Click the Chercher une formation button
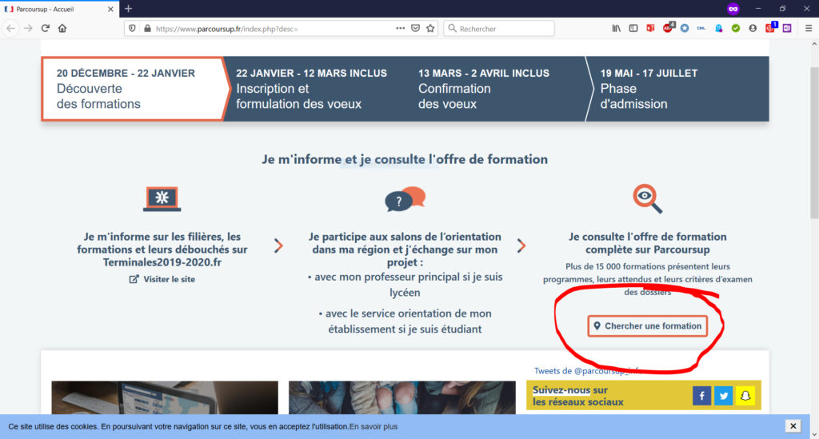Screen dimensions: 819x439 tap(648, 325)
